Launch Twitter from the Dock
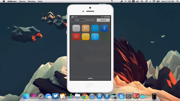 56,96
